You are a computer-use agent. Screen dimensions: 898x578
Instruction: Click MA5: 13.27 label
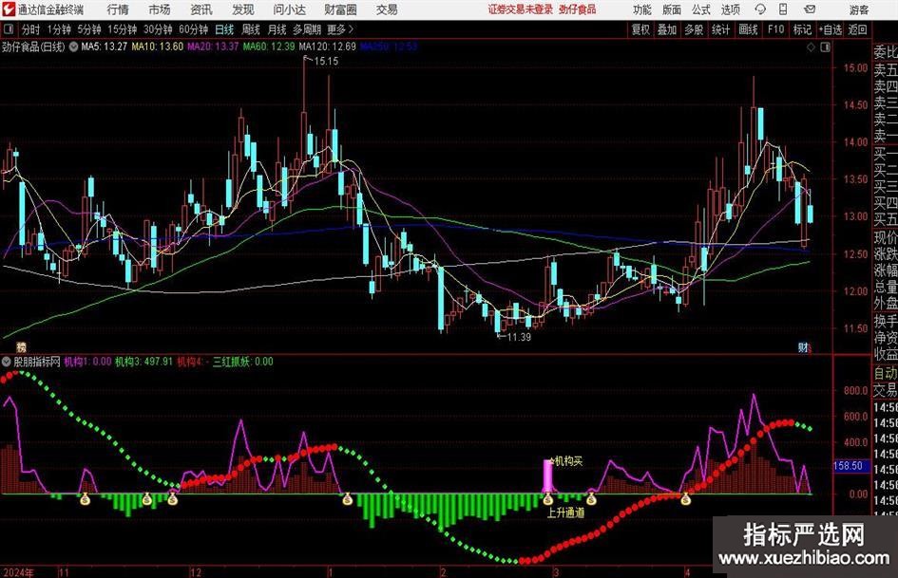[104, 47]
